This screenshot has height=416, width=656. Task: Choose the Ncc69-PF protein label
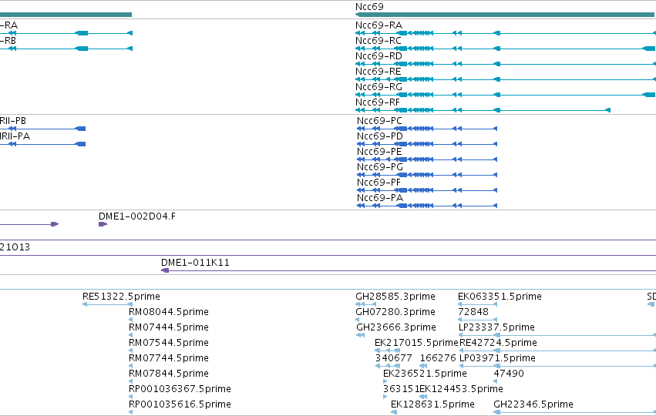pos(378,183)
